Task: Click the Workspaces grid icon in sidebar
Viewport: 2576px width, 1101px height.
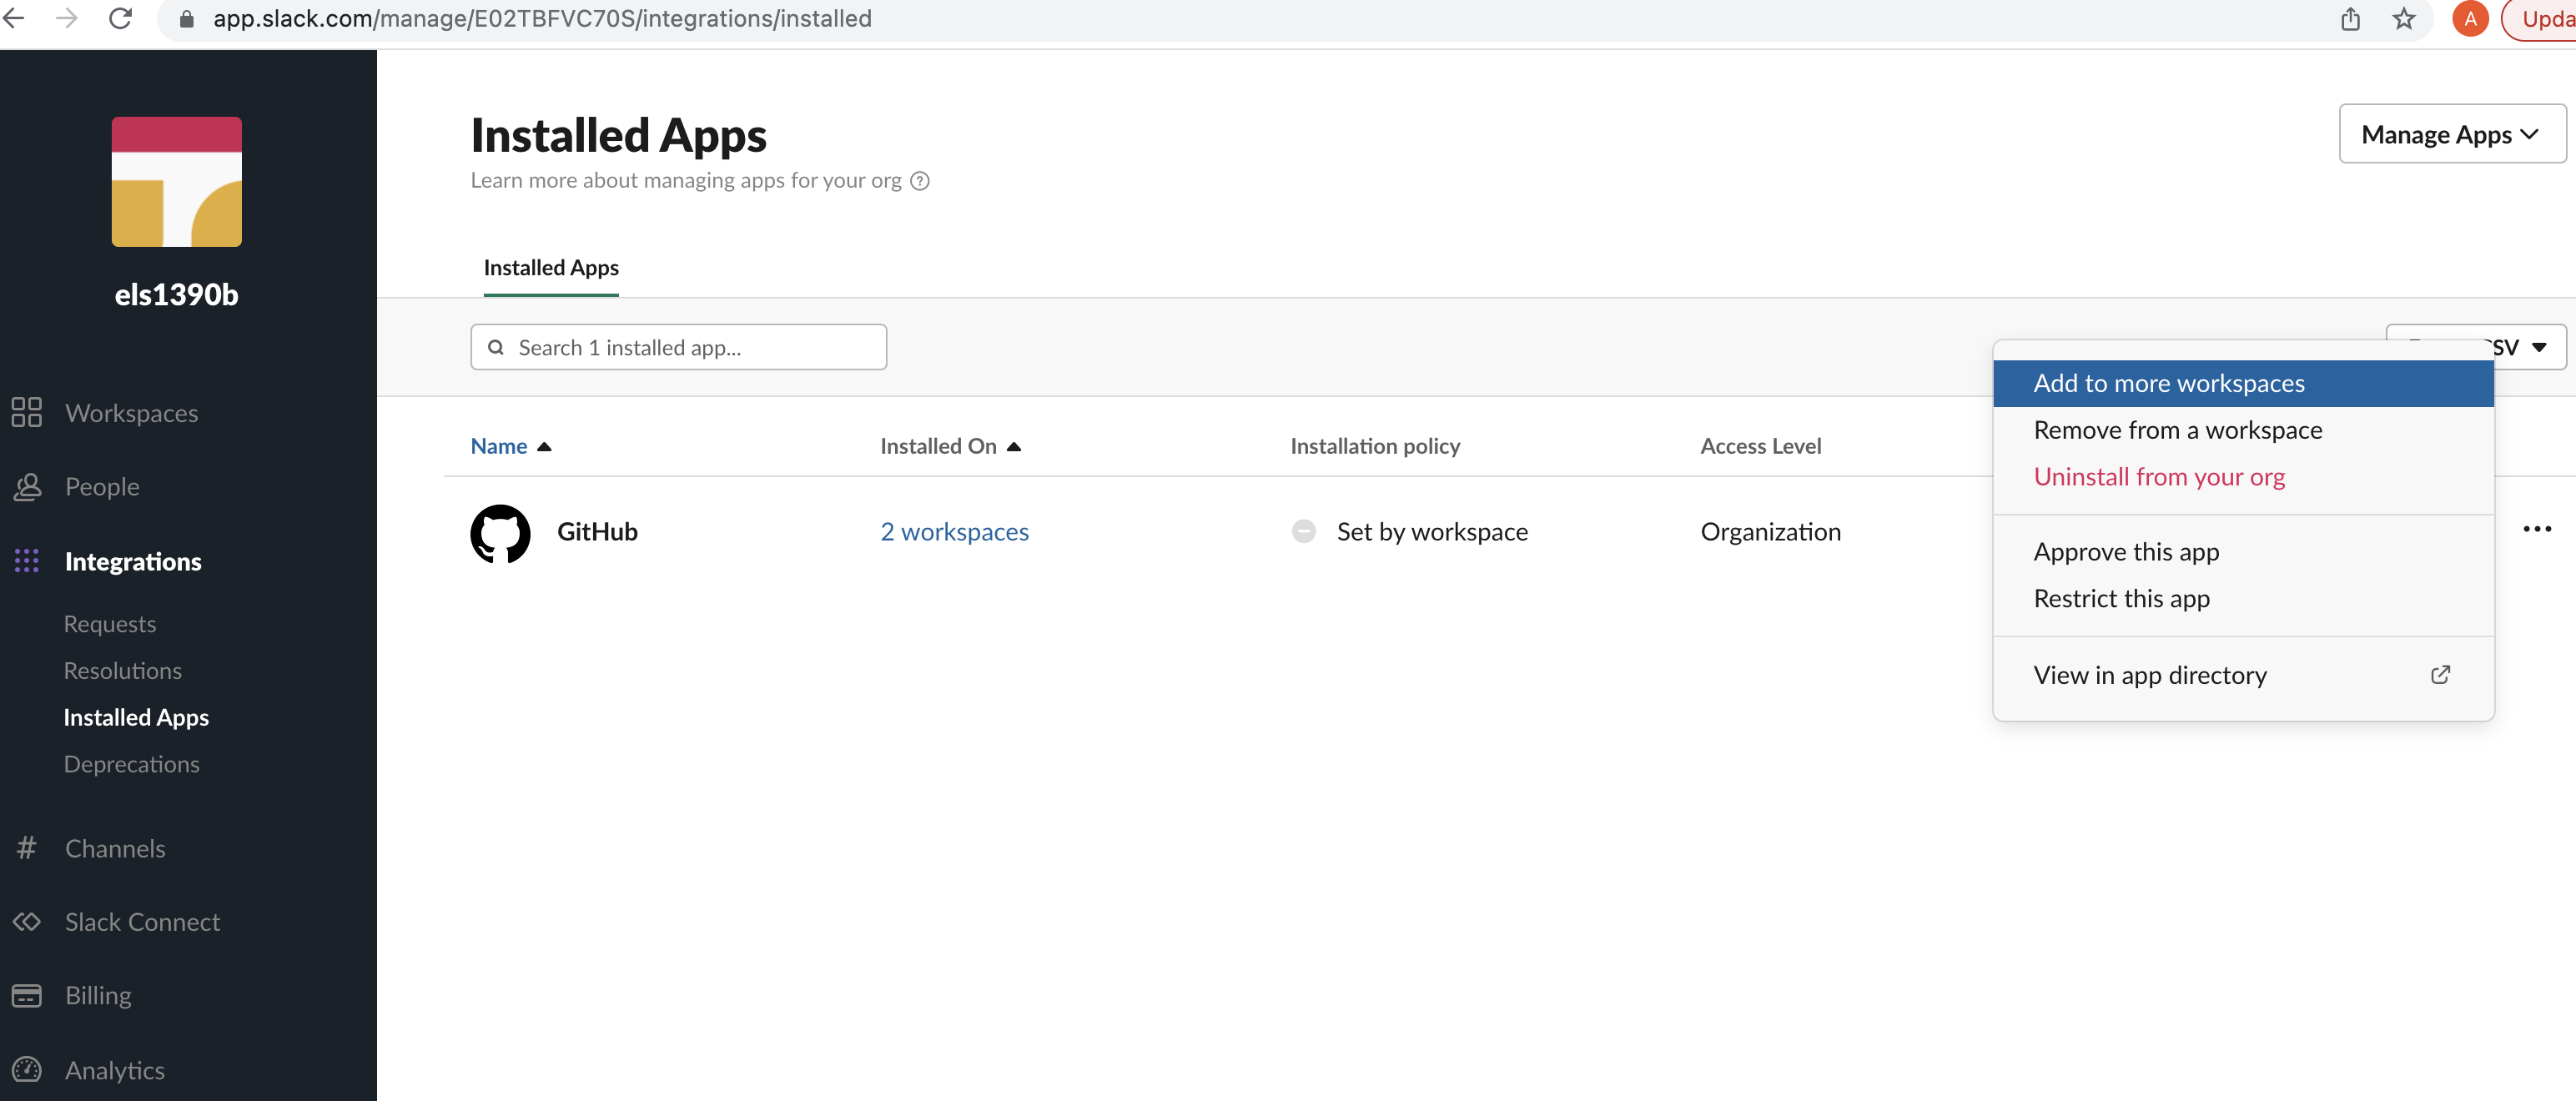Action: point(26,412)
